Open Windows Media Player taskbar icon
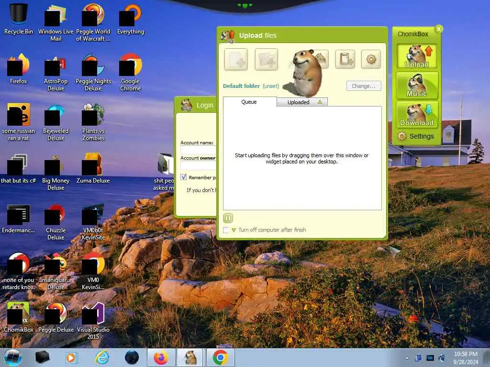This screenshot has width=490, height=367. point(71,357)
